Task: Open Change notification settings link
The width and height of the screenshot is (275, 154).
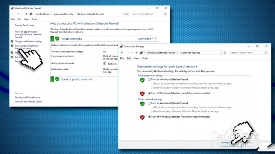Action: point(28,41)
